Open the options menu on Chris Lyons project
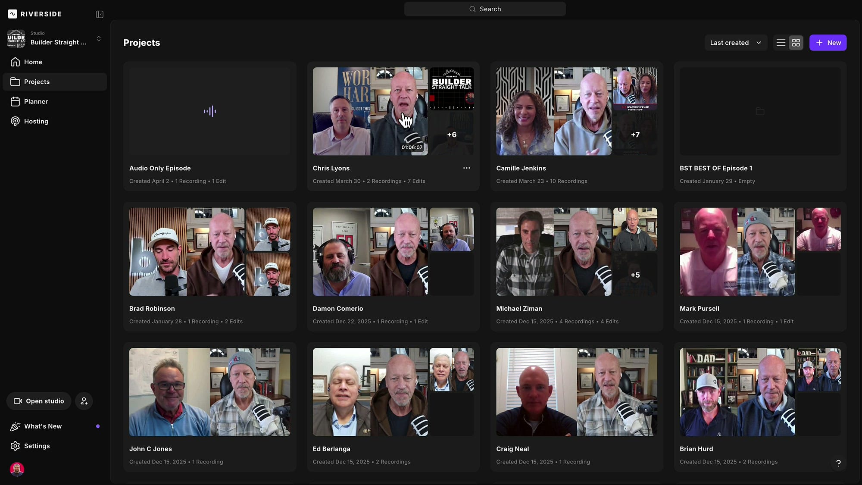This screenshot has height=485, width=862. coord(467,168)
